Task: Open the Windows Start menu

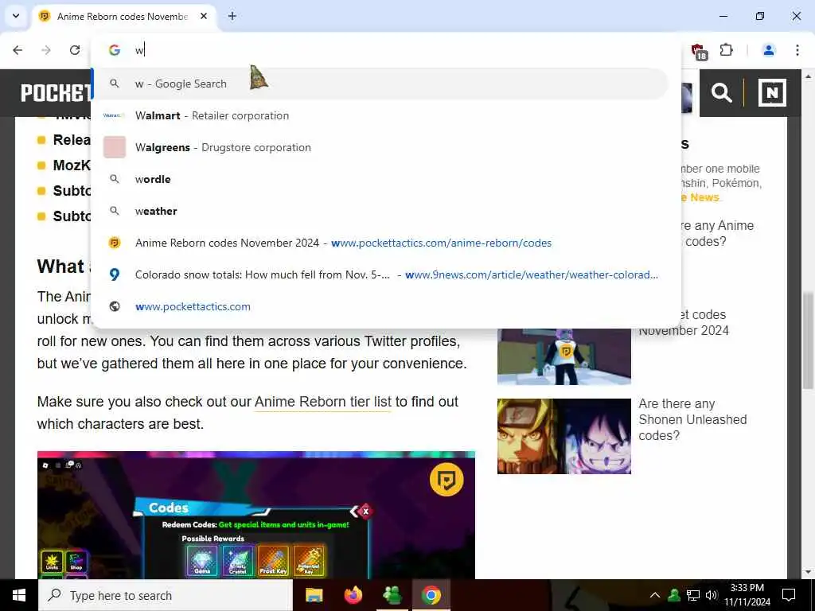Action: point(19,595)
